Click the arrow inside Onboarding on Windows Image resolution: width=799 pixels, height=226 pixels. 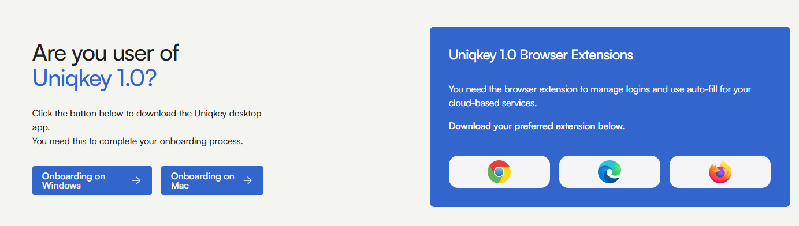pyautogui.click(x=136, y=180)
